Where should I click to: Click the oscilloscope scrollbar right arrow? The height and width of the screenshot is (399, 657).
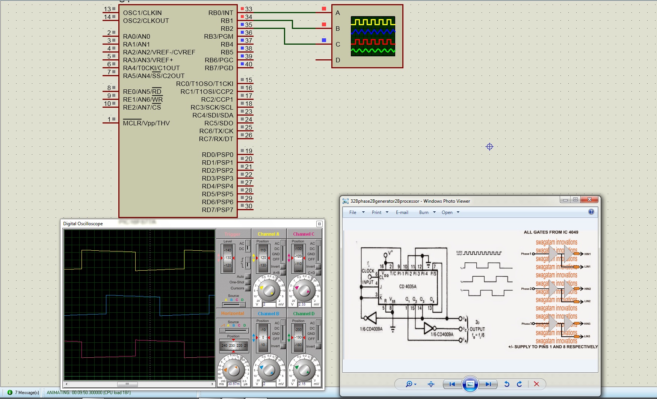[x=213, y=384]
